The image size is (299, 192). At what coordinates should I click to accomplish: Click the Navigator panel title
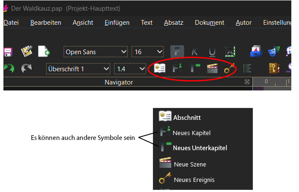[119, 82]
